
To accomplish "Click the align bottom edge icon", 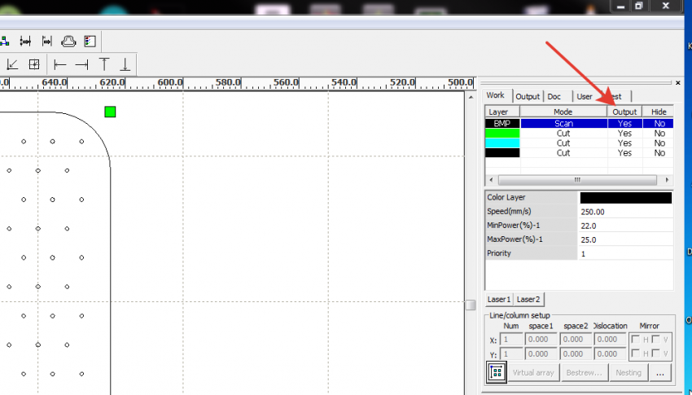I will coord(125,64).
